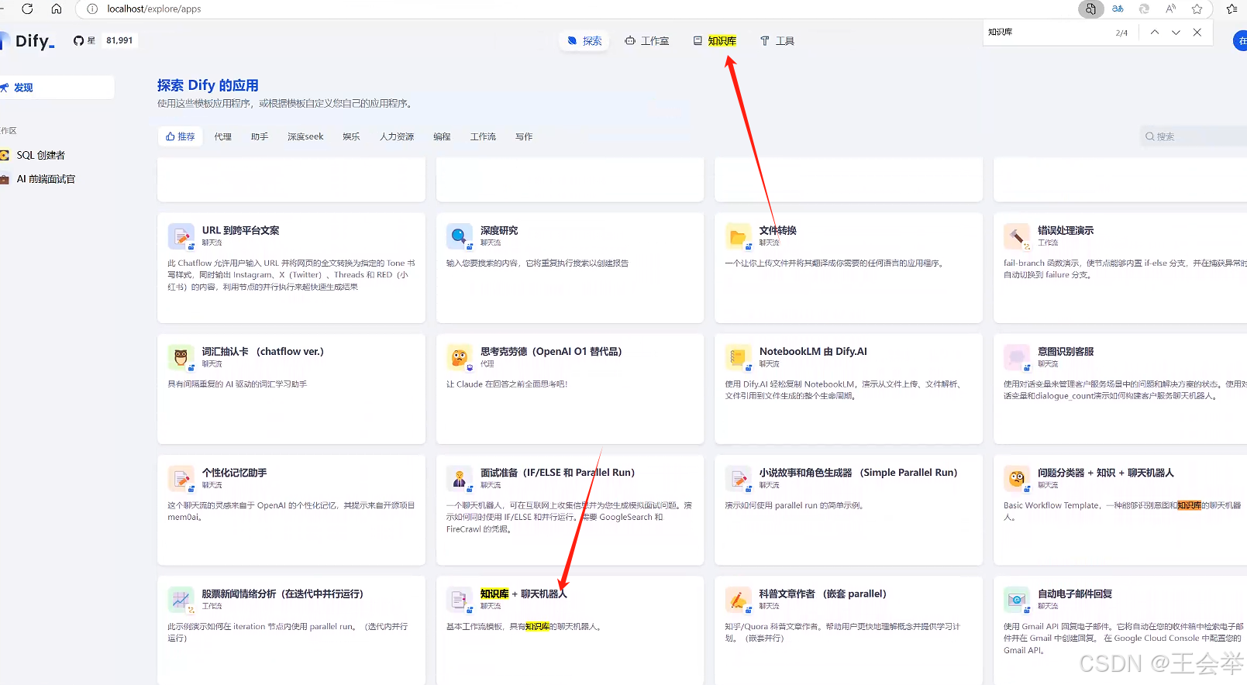Screen dimensions: 1247x685
Task: Open the 股票新闻情绪分析 chart icon
Action: pyautogui.click(x=181, y=599)
